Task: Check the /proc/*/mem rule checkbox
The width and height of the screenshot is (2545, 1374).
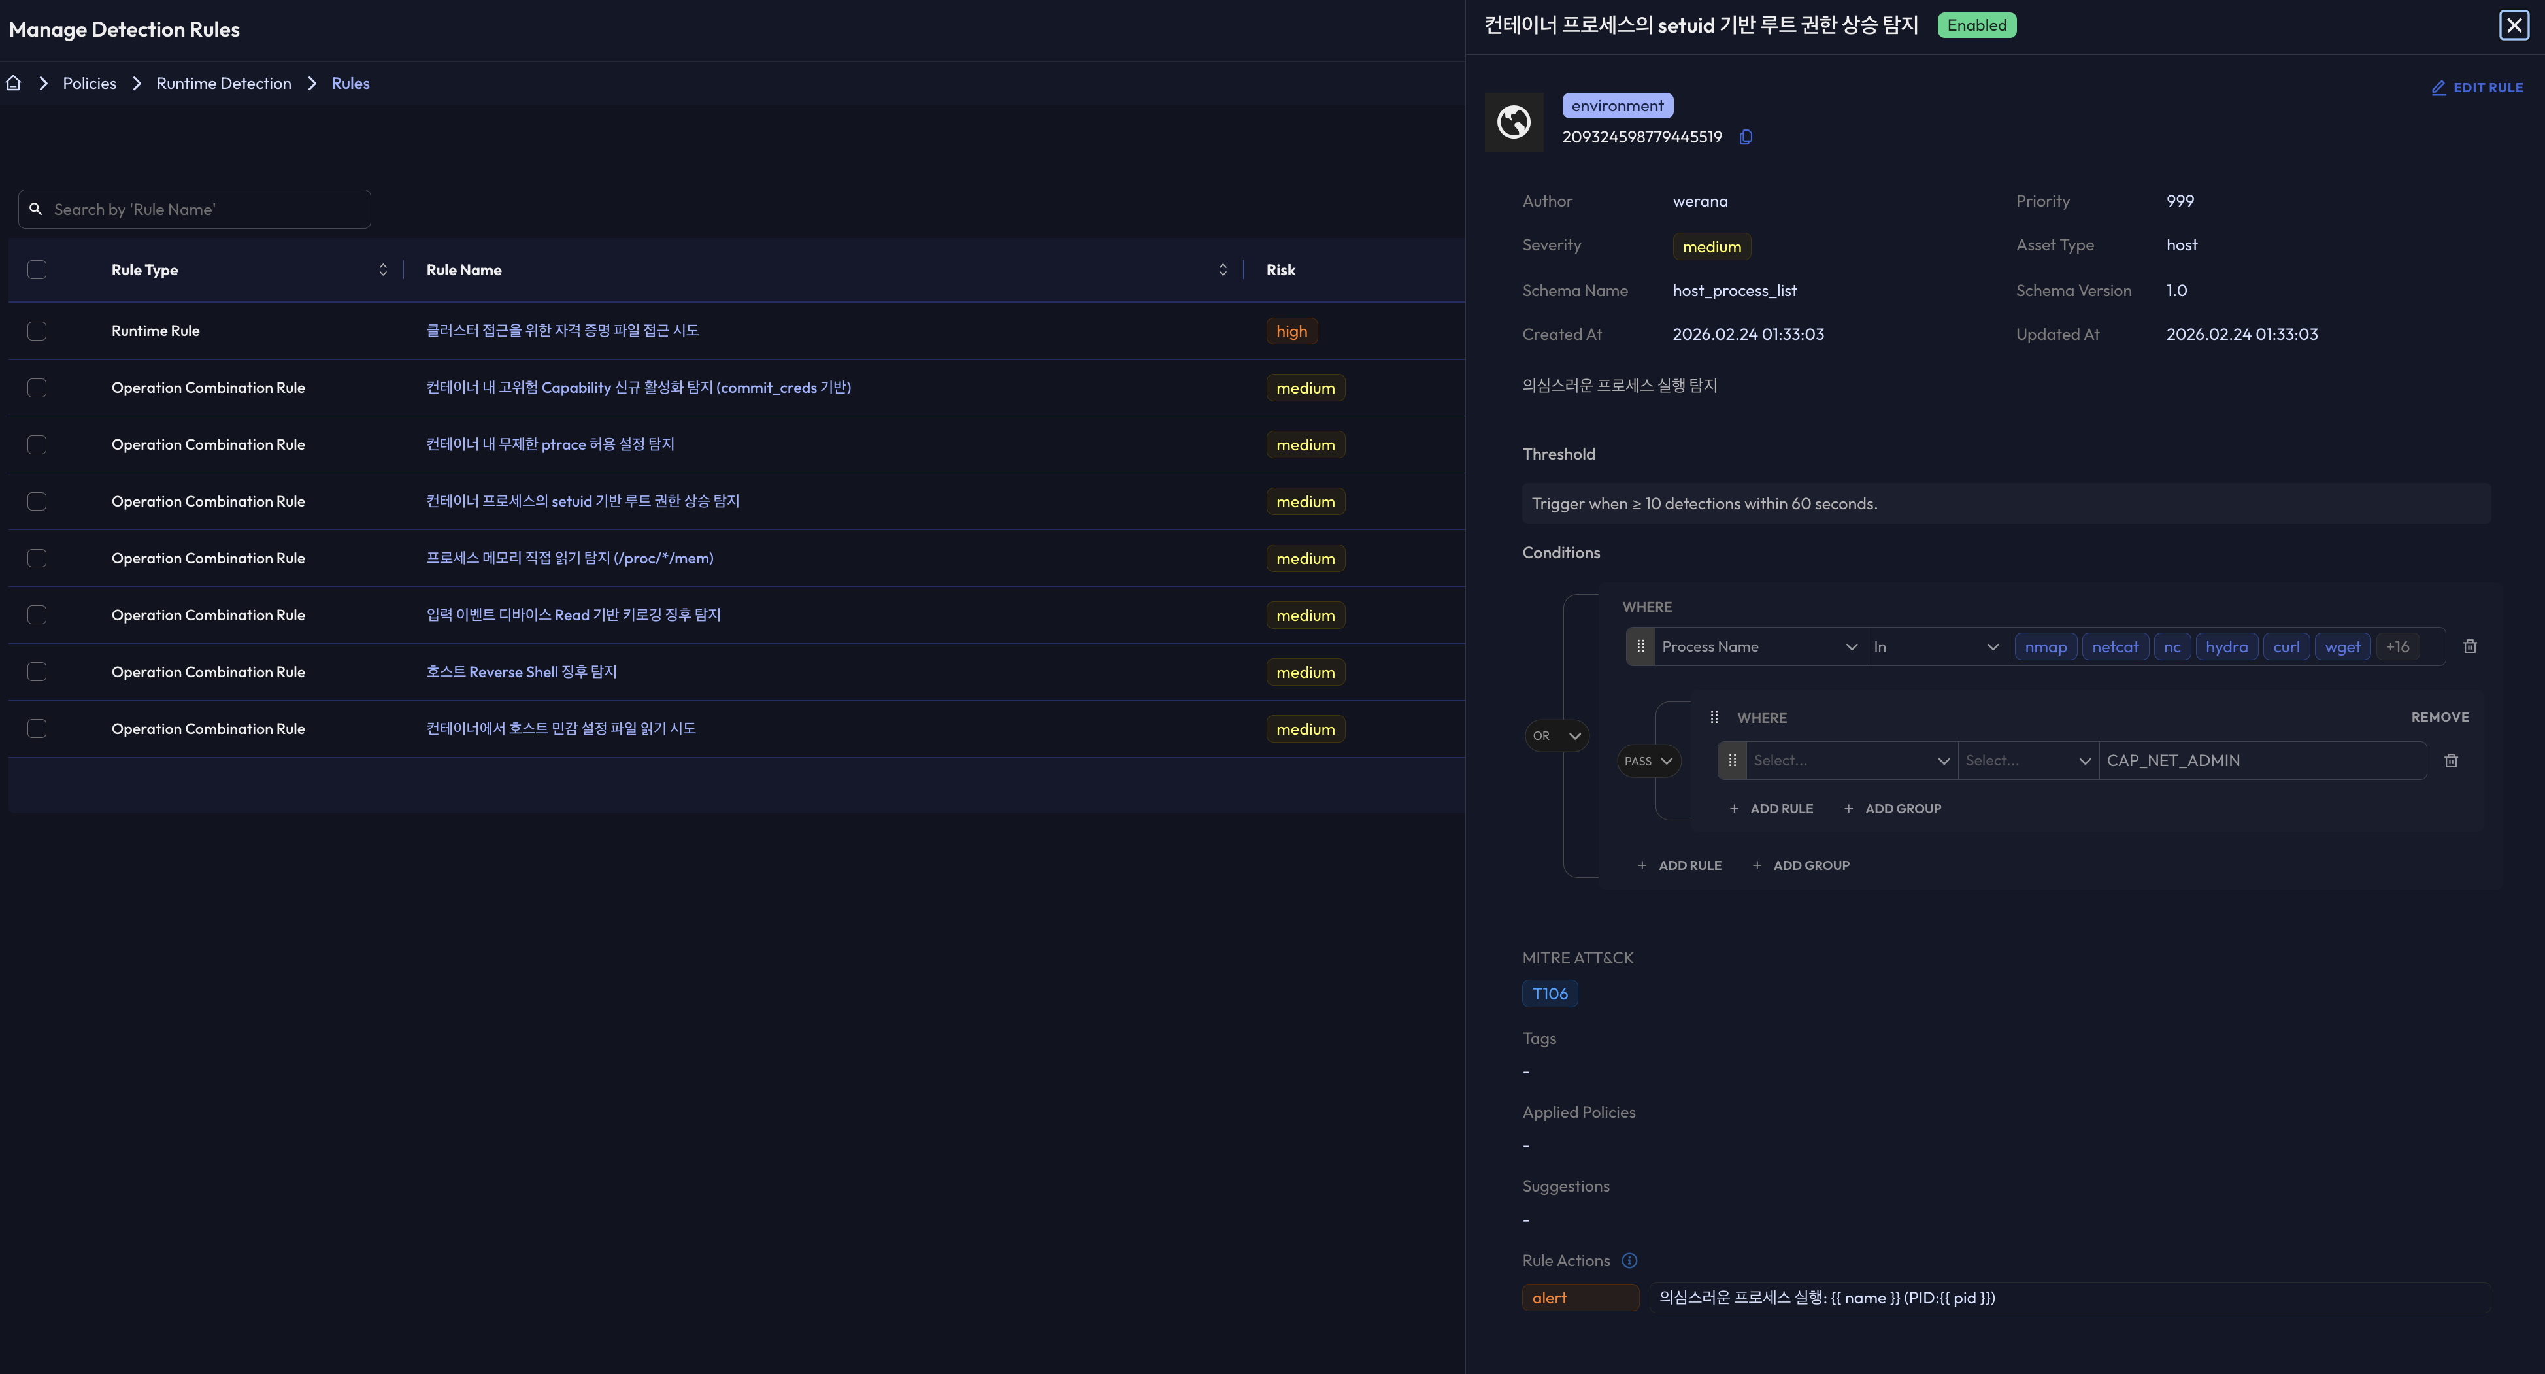Action: point(37,558)
